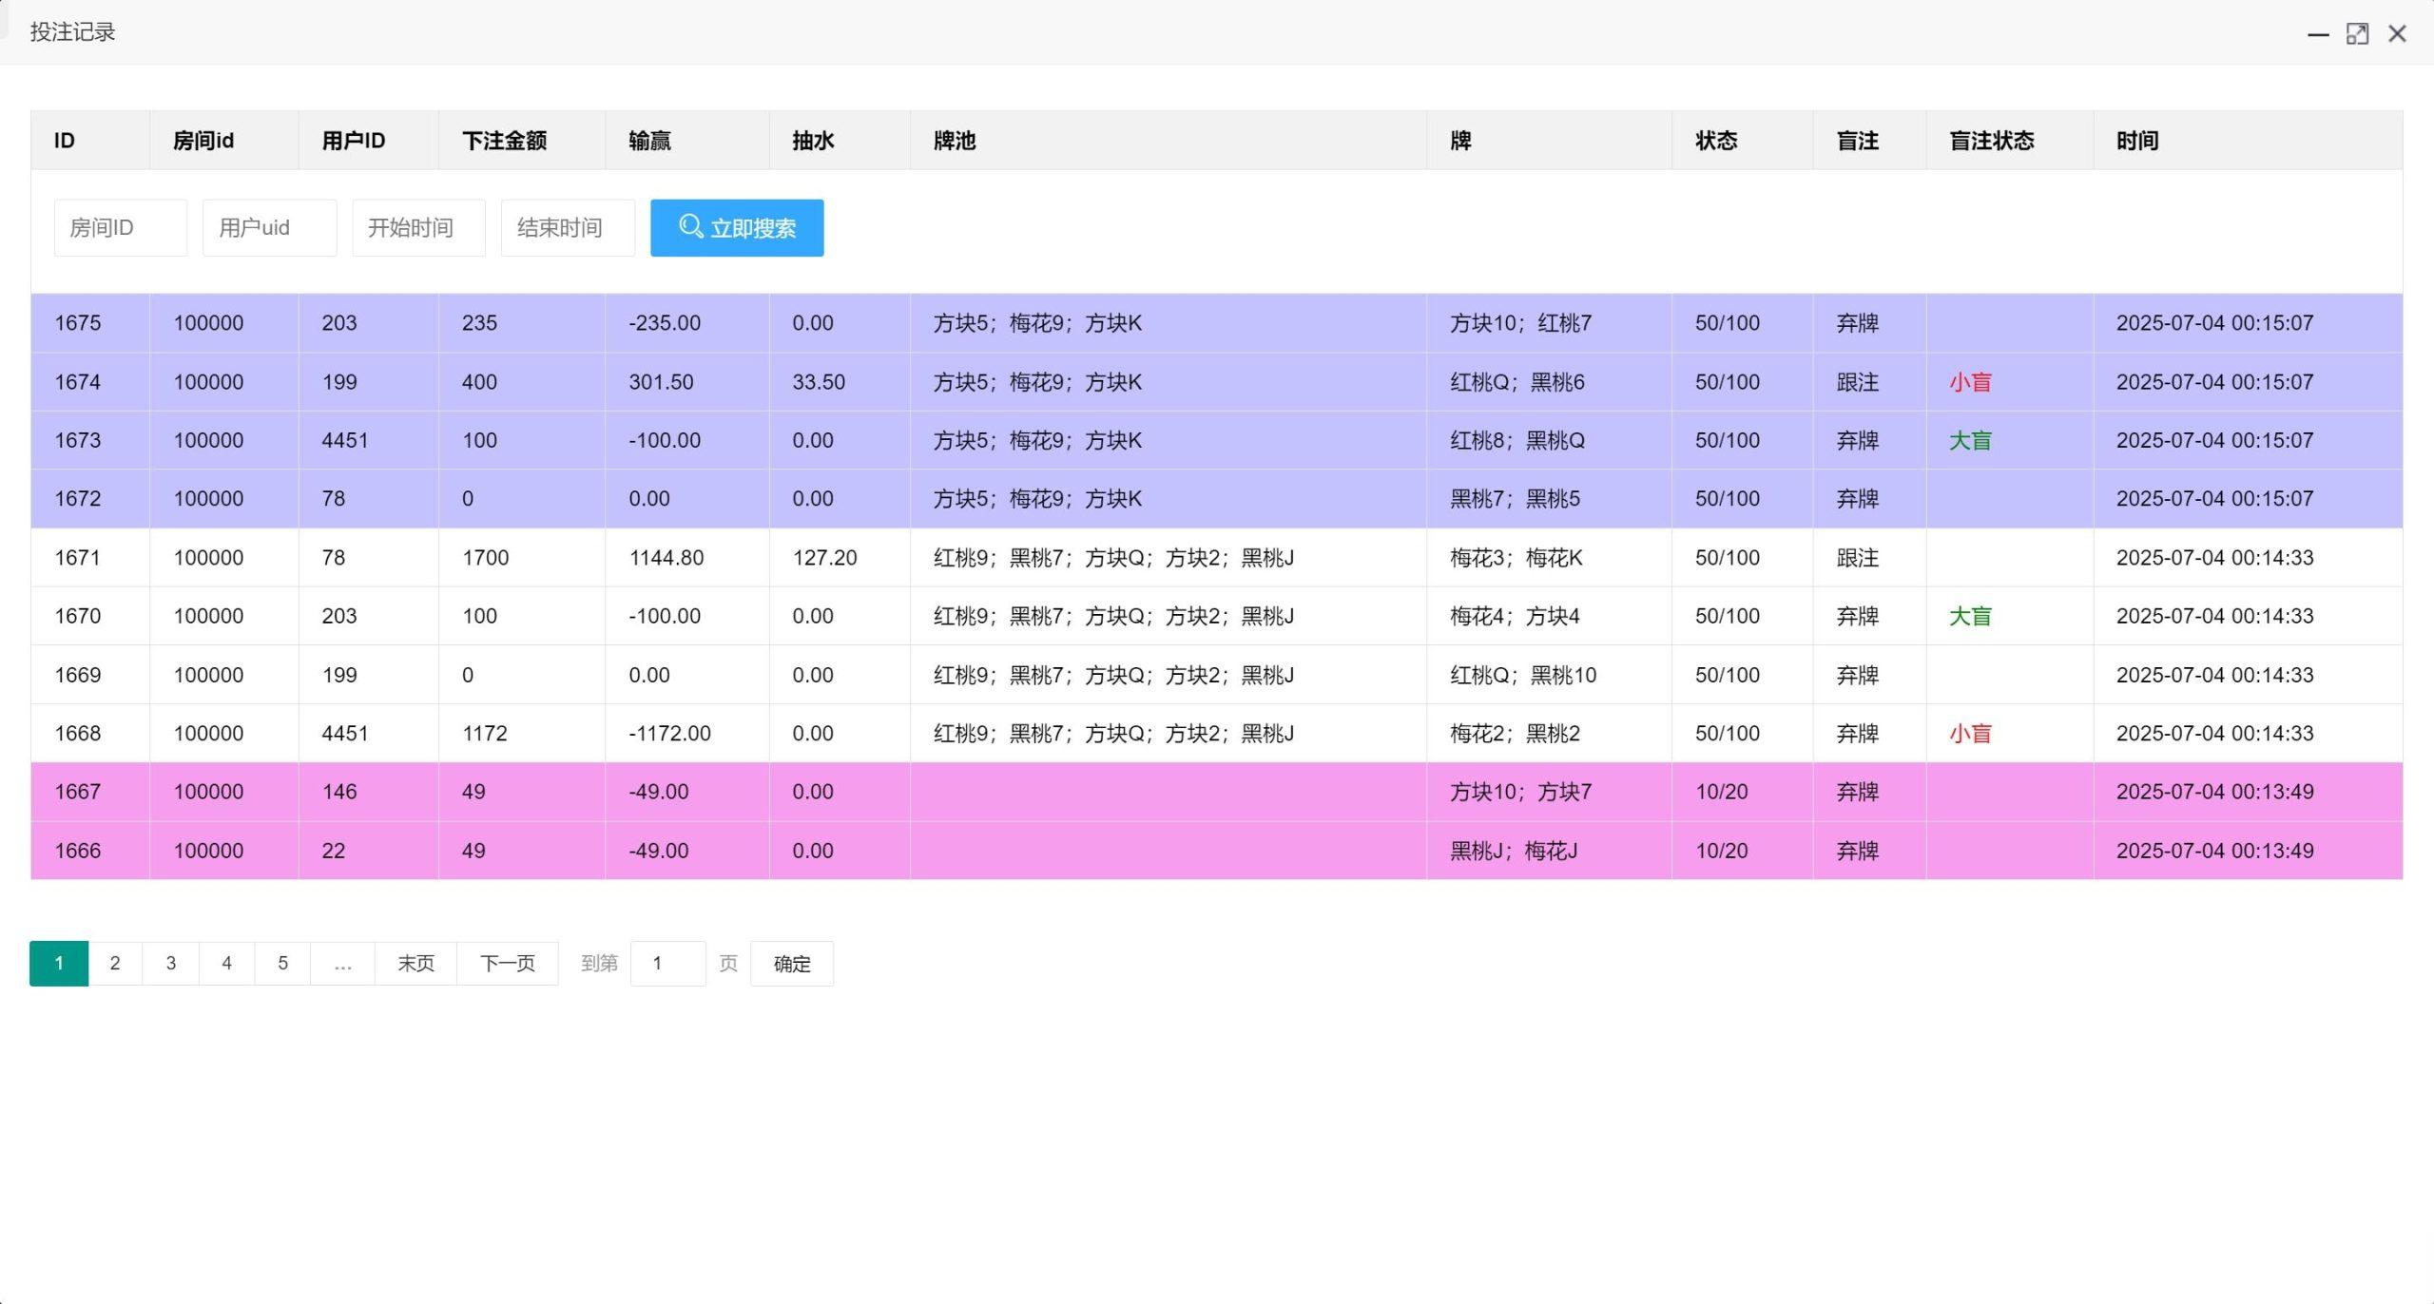This screenshot has height=1304, width=2434.
Task: Select page 3 in pagination
Action: [x=170, y=963]
